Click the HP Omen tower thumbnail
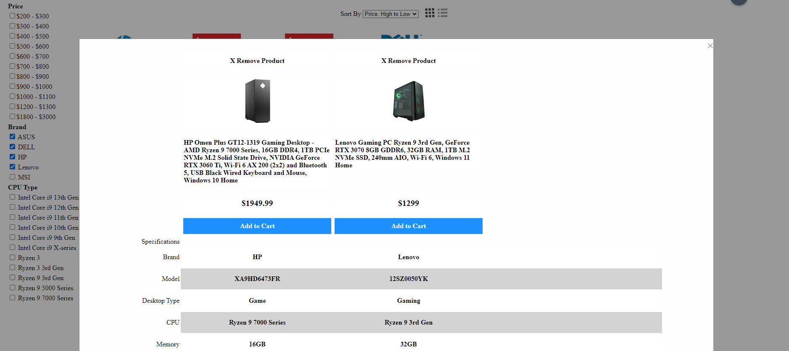The image size is (789, 351). [x=257, y=101]
